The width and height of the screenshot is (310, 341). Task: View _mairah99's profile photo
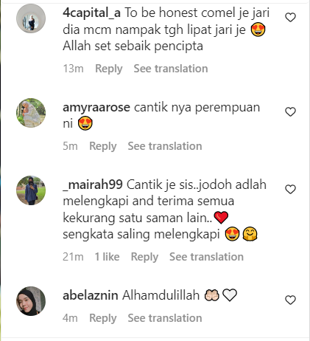(x=31, y=190)
